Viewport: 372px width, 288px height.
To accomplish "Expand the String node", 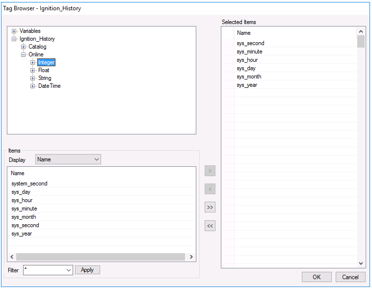I will [32, 78].
